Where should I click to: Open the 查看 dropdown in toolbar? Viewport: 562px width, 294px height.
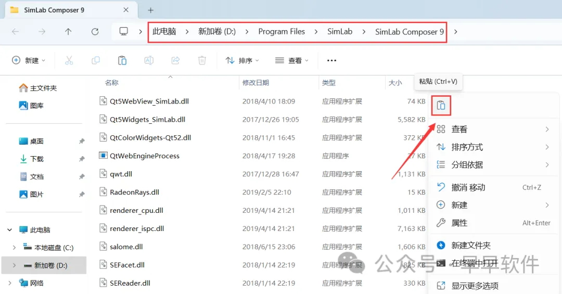pyautogui.click(x=292, y=60)
